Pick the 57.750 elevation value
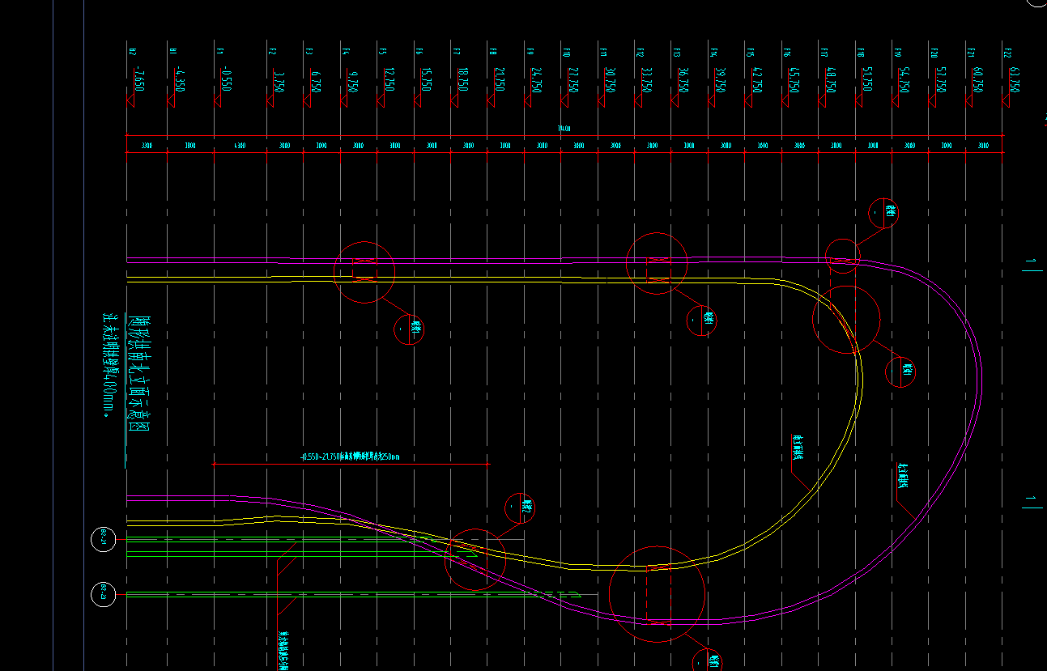The image size is (1047, 671). tap(940, 80)
